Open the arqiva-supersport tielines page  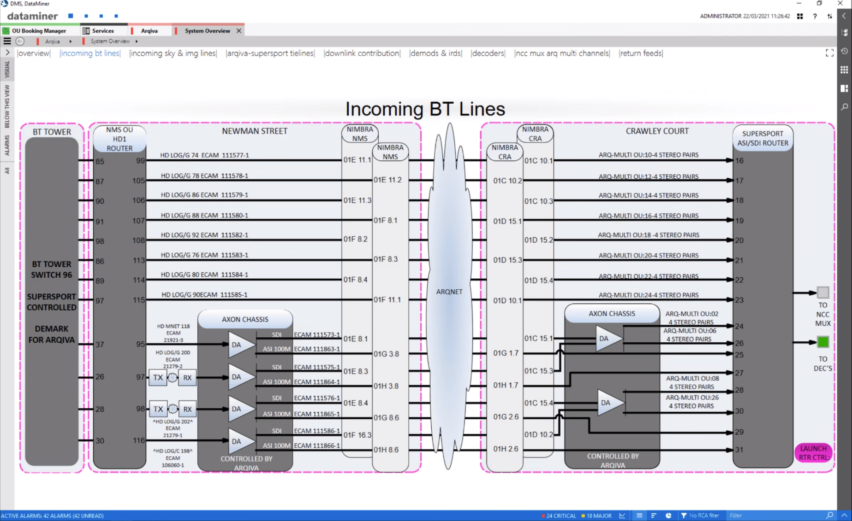[x=270, y=53]
